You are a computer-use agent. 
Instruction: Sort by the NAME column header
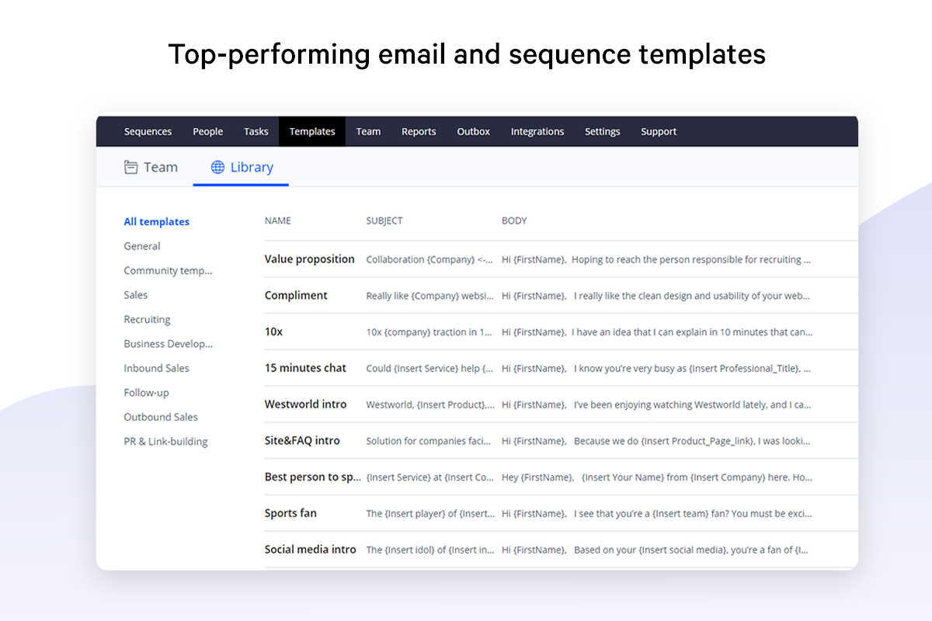(x=277, y=221)
